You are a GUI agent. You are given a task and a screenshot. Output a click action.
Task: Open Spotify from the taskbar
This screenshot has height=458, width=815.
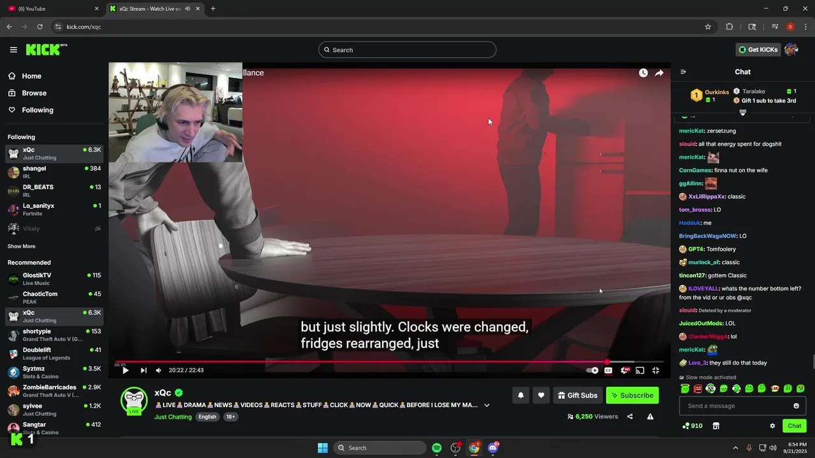coord(437,448)
